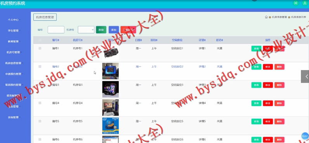The image size is (309, 143).
Task: Click 修改 for row 编号5
Action: [x=268, y=121]
